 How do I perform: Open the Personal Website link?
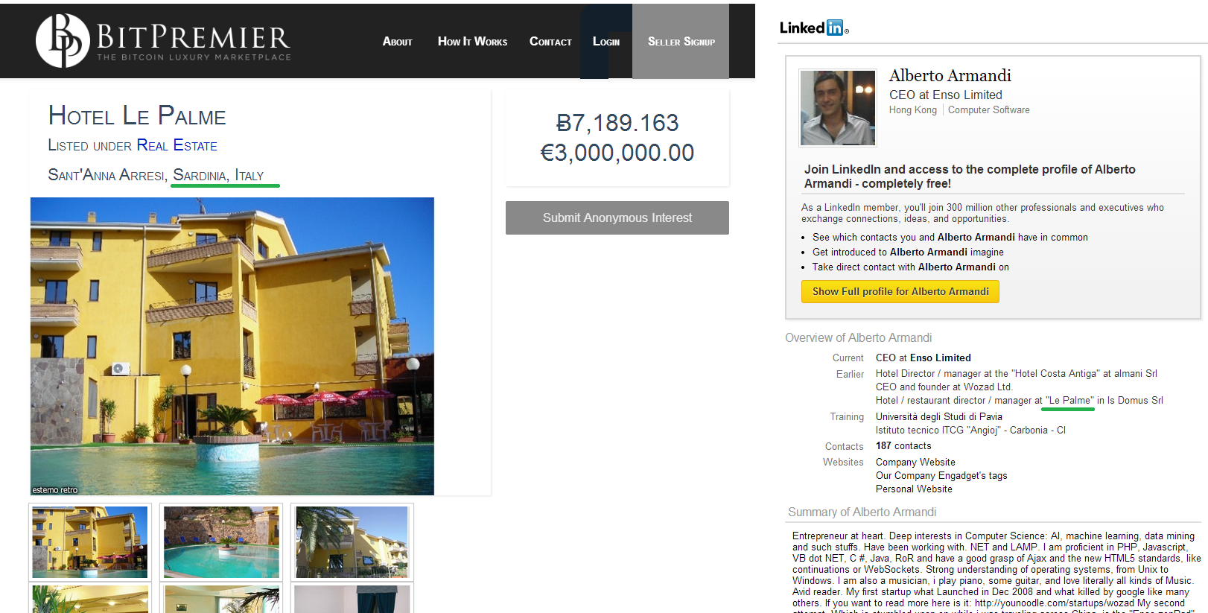point(914,489)
